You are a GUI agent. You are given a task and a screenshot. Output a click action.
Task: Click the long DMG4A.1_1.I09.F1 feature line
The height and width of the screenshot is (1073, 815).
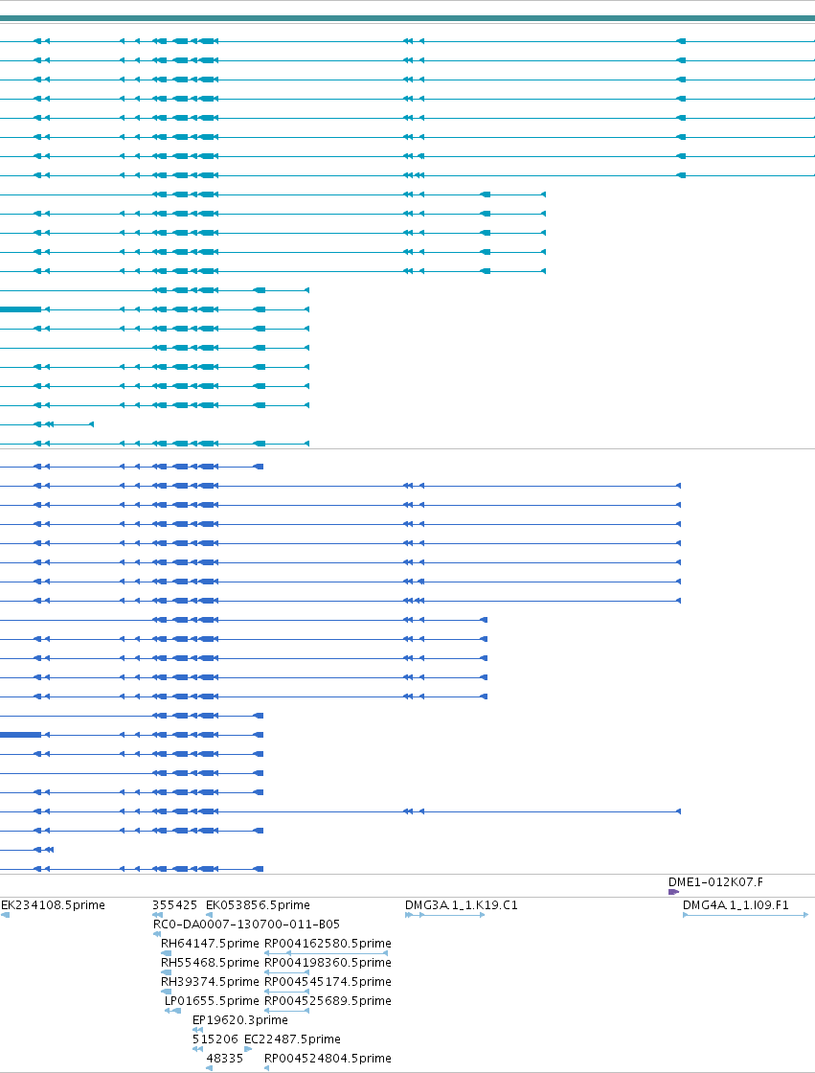click(746, 915)
